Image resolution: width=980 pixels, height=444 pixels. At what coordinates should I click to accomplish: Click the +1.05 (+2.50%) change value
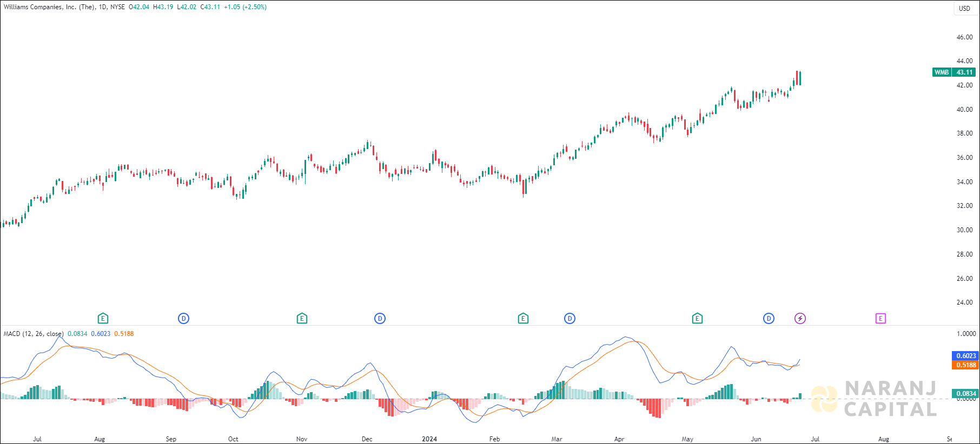246,7
